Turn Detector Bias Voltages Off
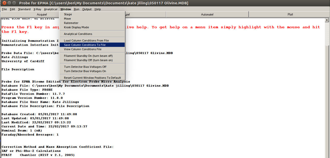The height and width of the screenshot is (158, 330). click(85, 67)
